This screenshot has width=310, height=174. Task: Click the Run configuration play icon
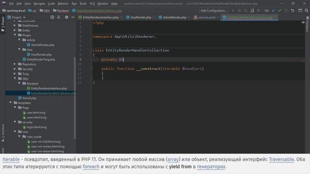(x=233, y=11)
